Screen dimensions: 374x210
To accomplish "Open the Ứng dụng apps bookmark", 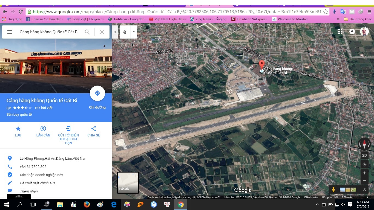I will pos(12,19).
